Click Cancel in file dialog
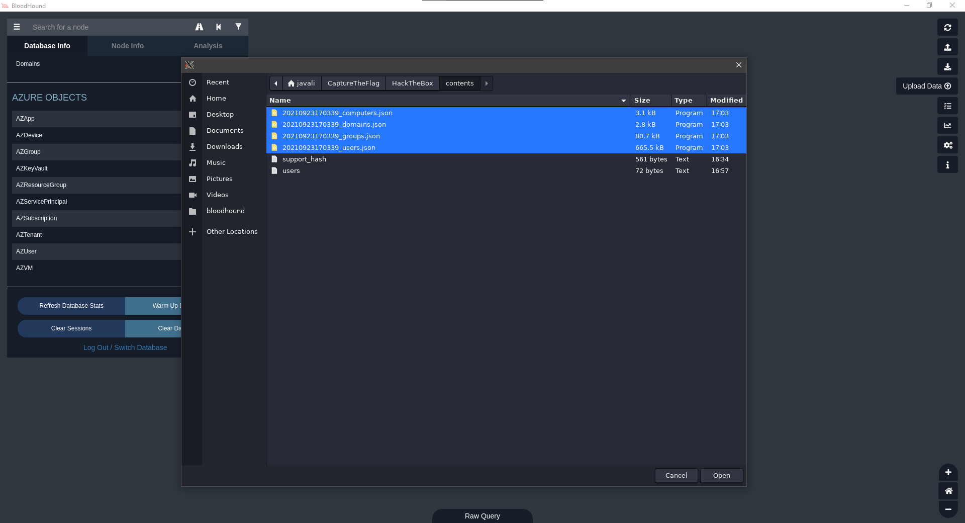The width and height of the screenshot is (965, 523). coord(676,476)
